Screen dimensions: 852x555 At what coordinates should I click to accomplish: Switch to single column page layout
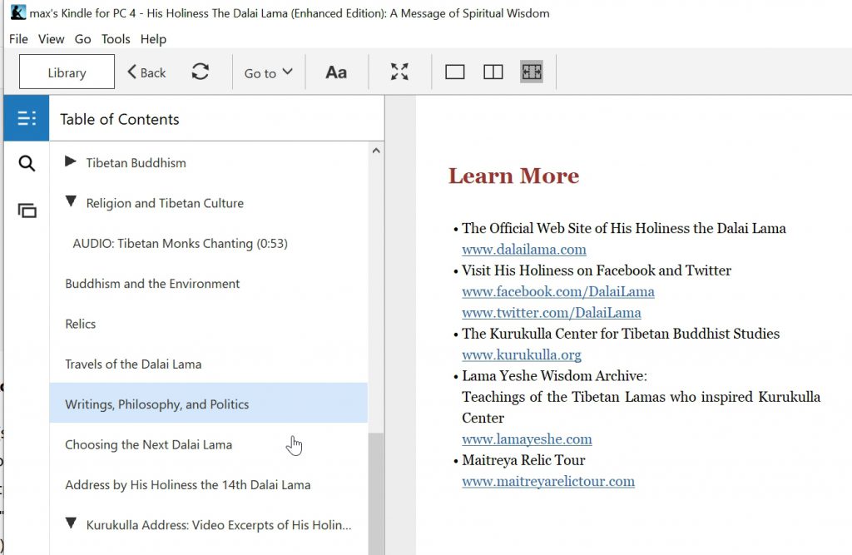pyautogui.click(x=454, y=72)
